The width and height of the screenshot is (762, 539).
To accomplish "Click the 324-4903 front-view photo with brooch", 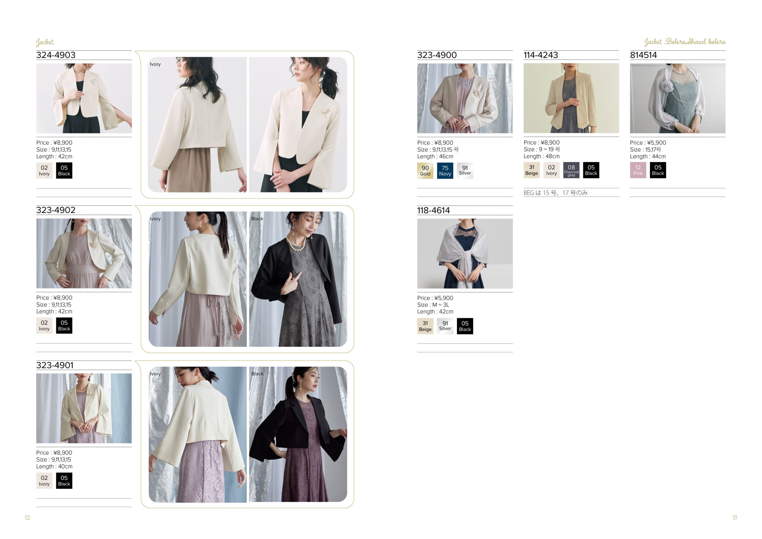I will (x=298, y=124).
